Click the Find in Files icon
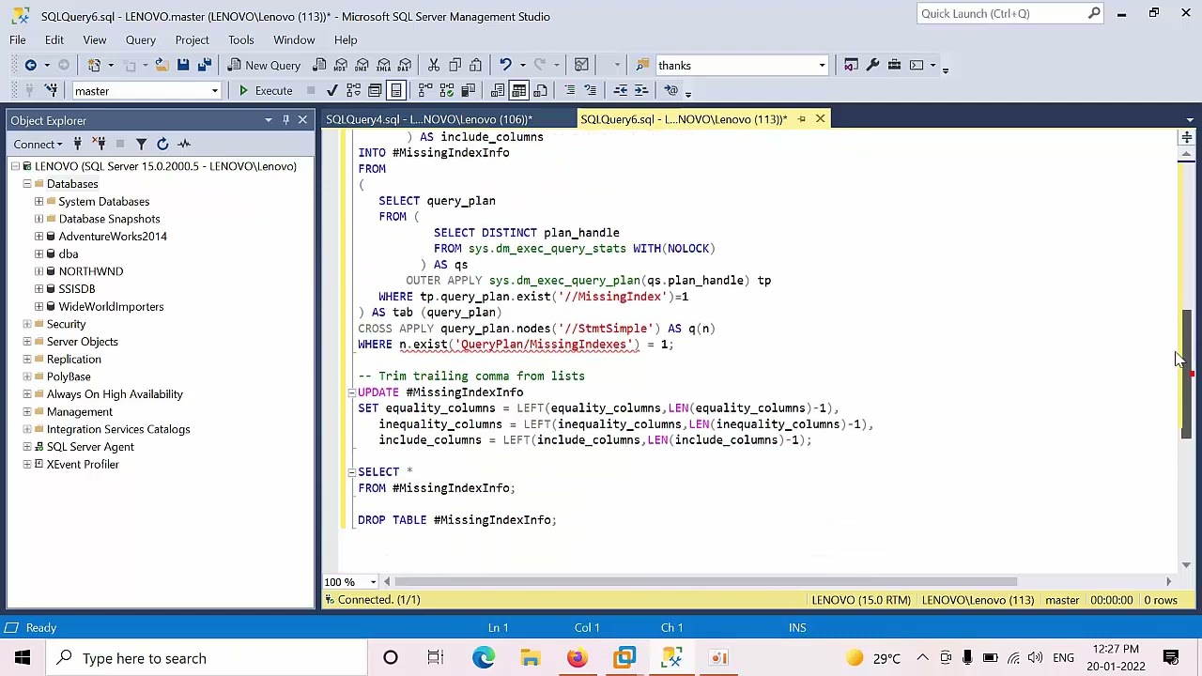The height and width of the screenshot is (676, 1202). [642, 65]
